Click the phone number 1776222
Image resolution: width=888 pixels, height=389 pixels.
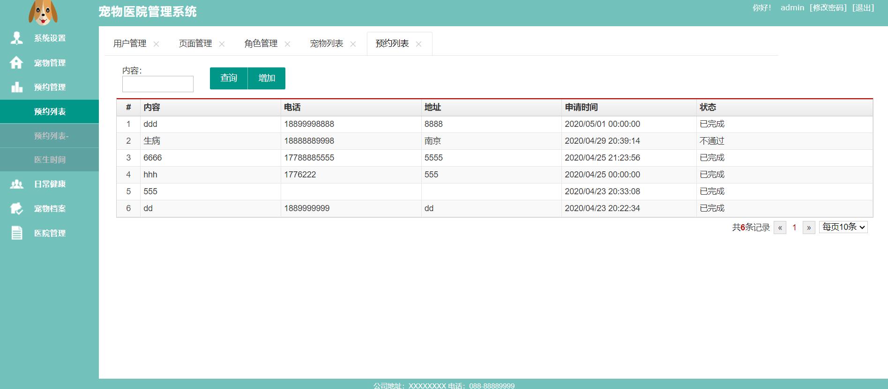click(300, 175)
